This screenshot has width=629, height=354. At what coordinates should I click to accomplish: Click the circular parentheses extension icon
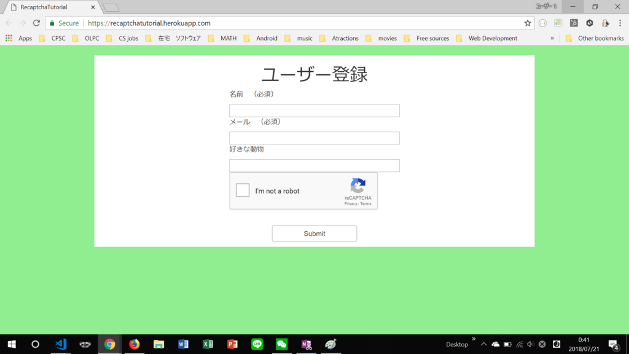[543, 23]
